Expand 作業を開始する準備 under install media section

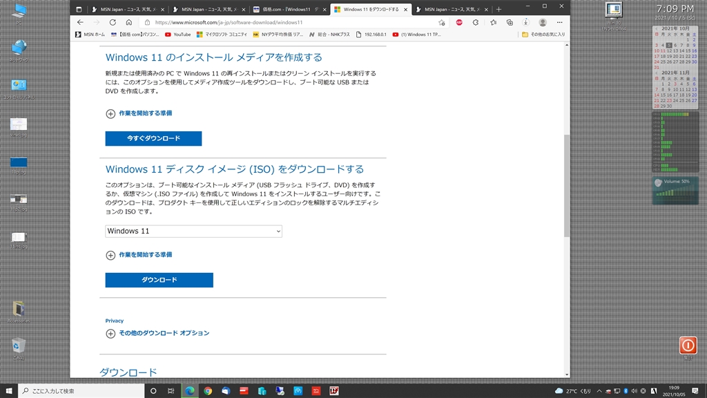click(139, 113)
